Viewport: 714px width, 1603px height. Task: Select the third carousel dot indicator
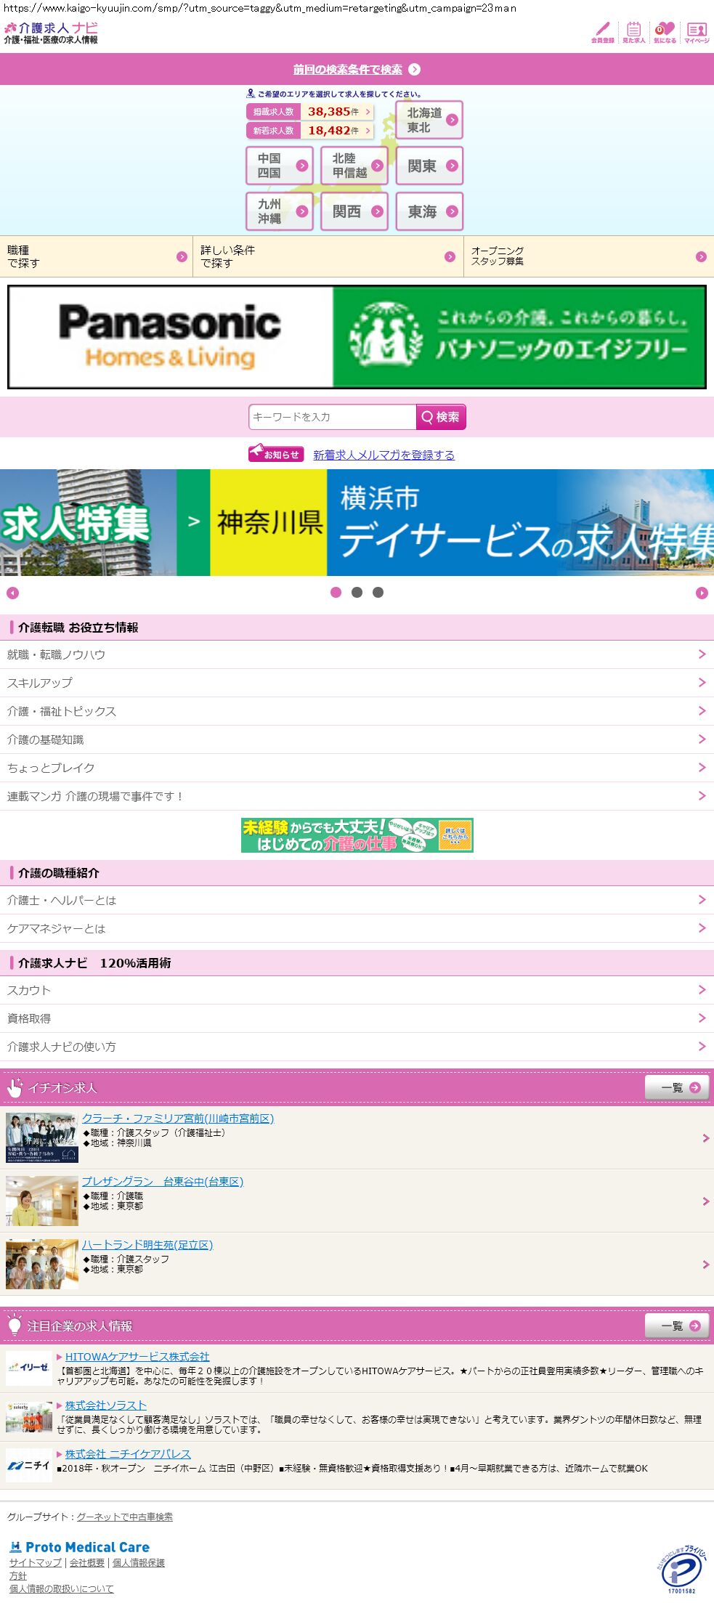coord(378,593)
